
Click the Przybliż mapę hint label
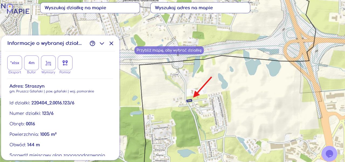(x=169, y=50)
